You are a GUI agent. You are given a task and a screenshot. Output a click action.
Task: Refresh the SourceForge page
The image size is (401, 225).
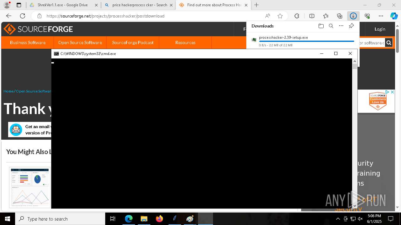tap(23, 16)
